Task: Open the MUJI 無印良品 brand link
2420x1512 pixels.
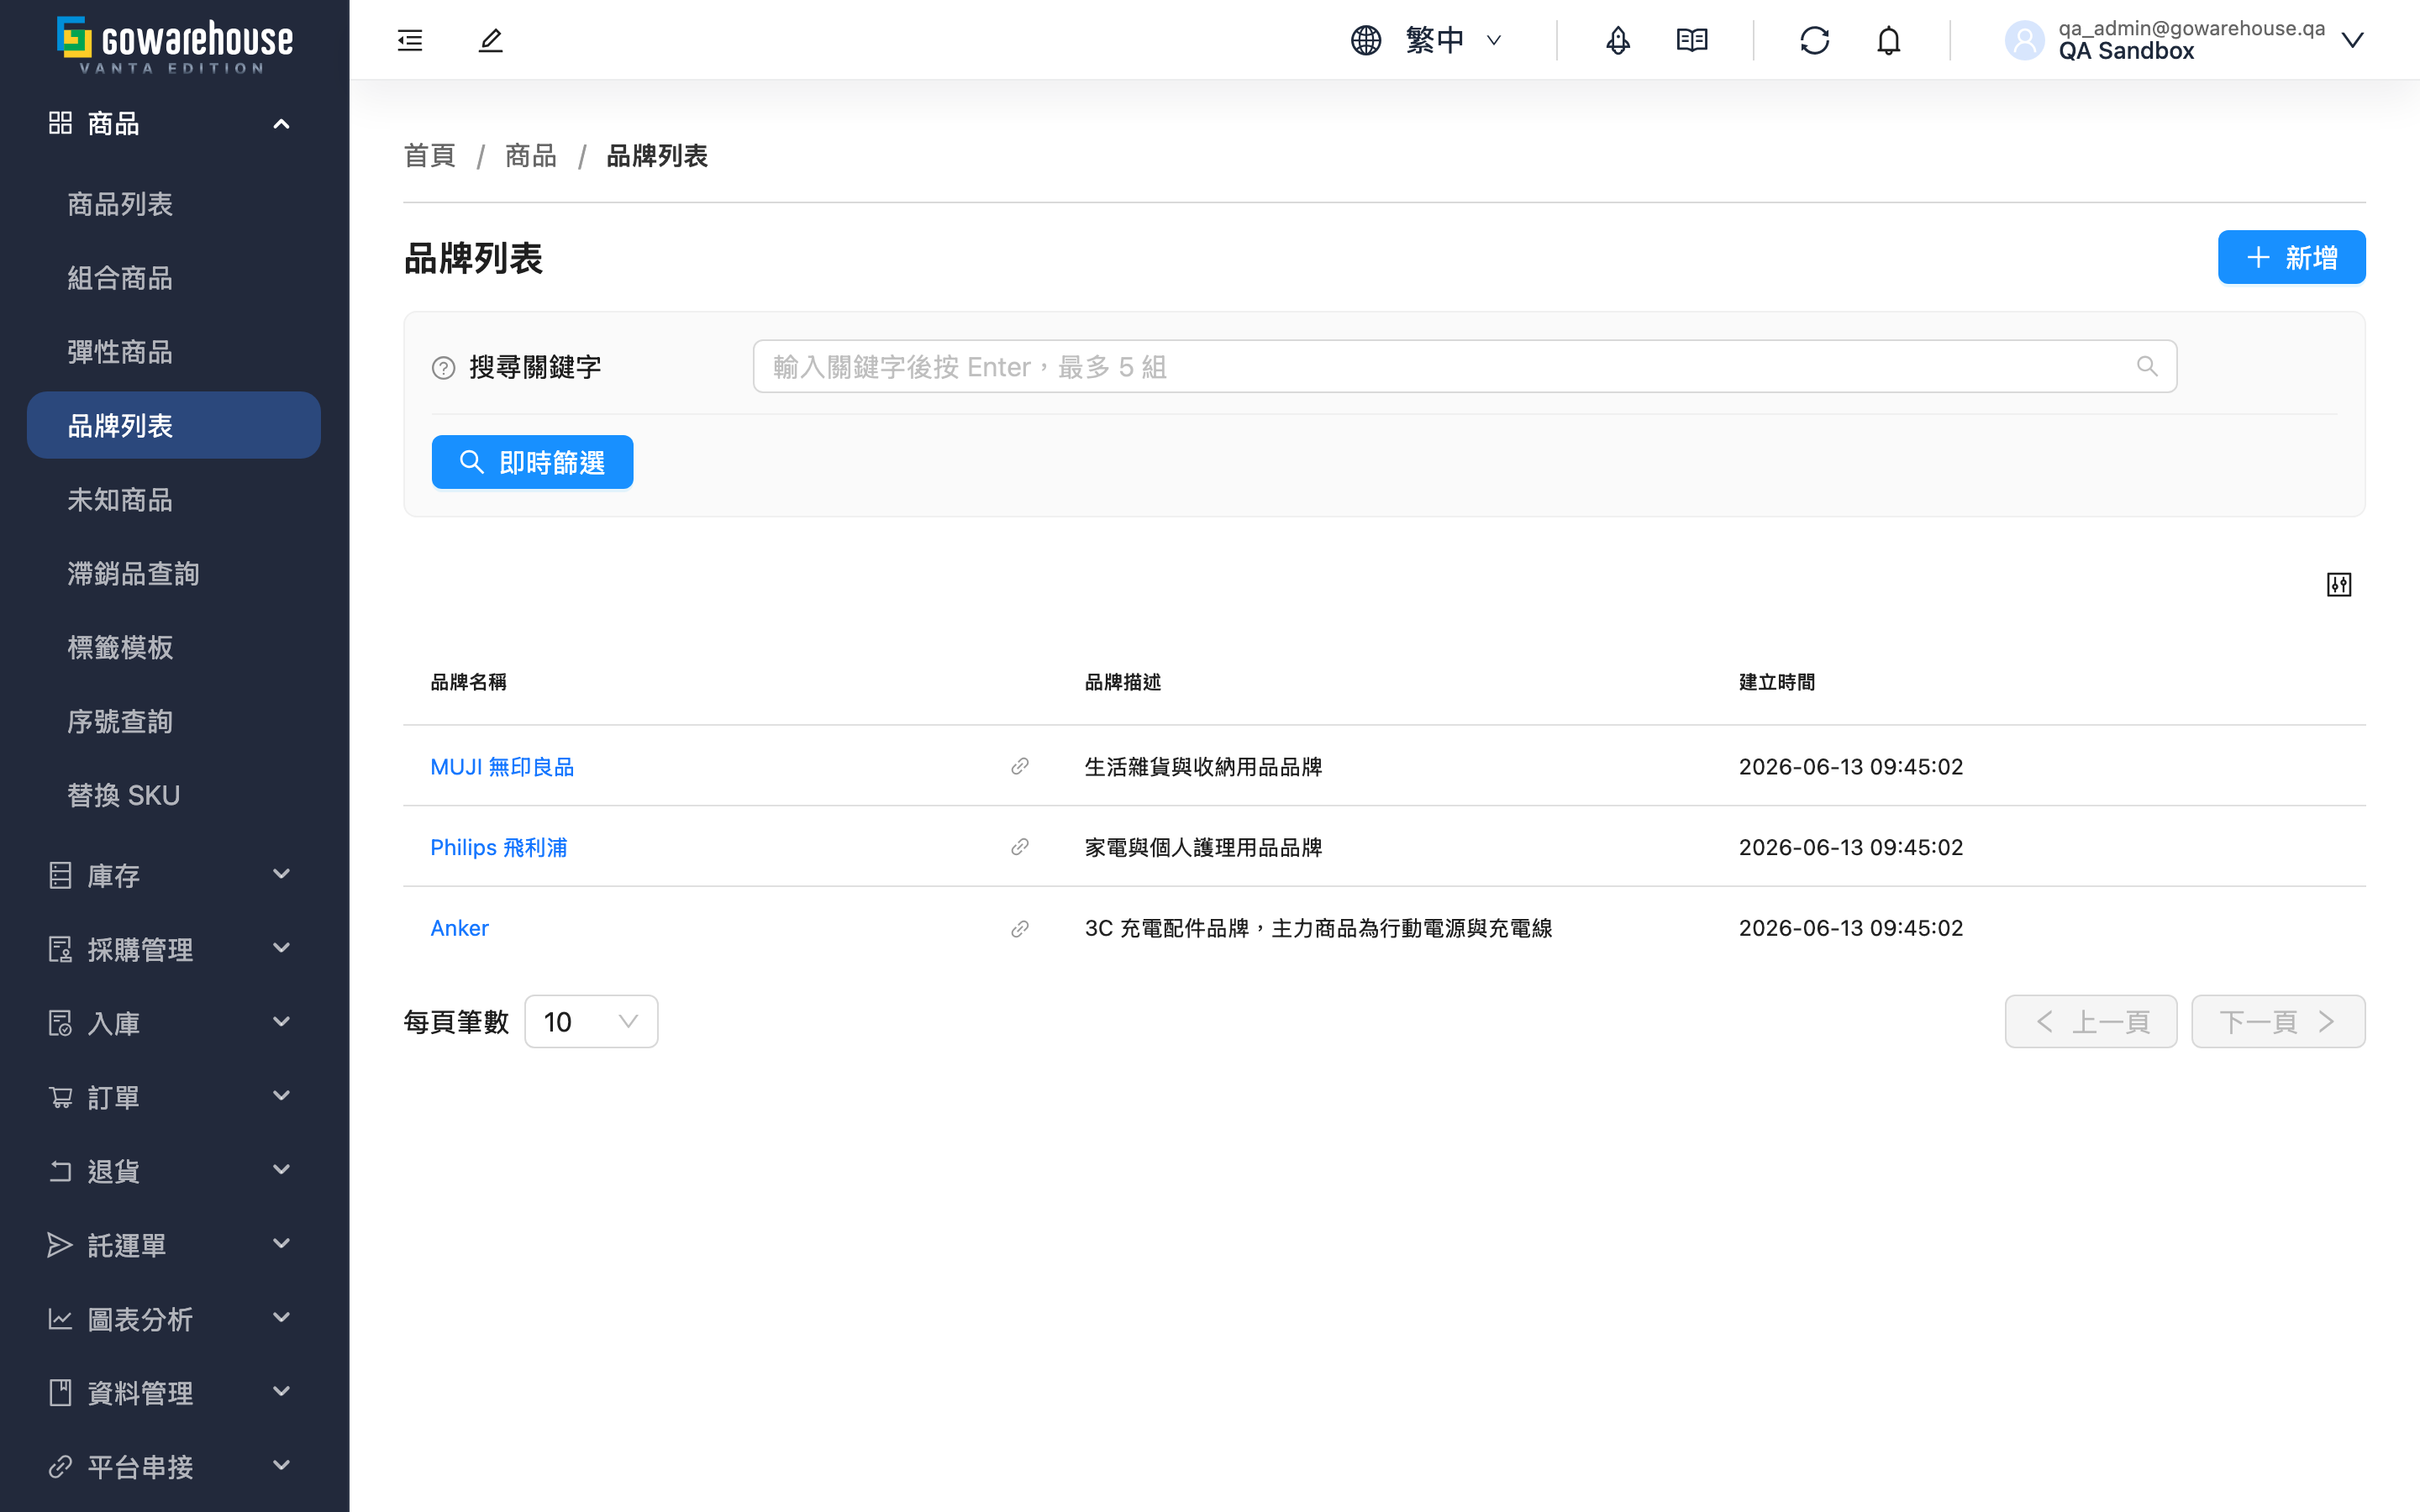Action: pyautogui.click(x=502, y=767)
